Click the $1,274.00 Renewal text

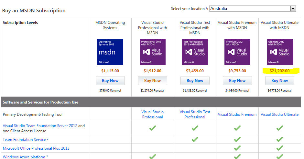coord(153,91)
